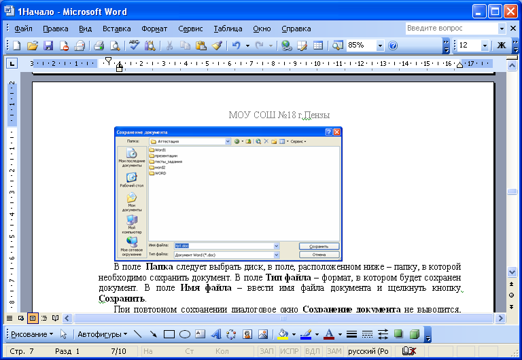Apply Shadow Style to shape
Screen dimensions: 522x360
tap(398, 334)
